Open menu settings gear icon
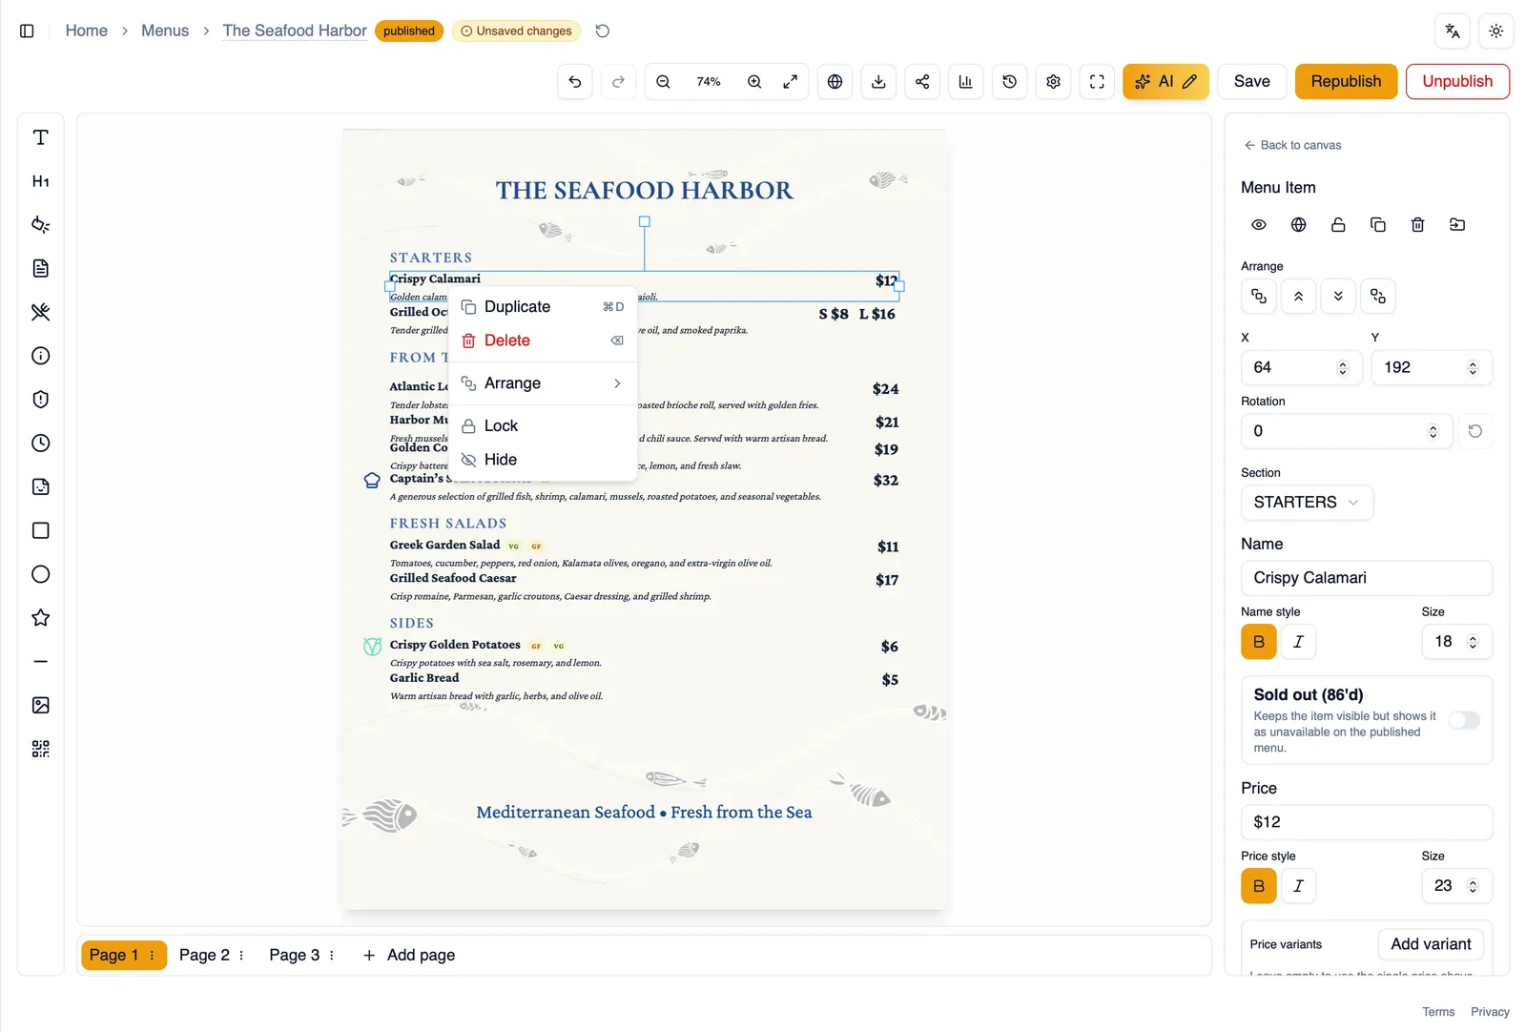 [x=1053, y=82]
